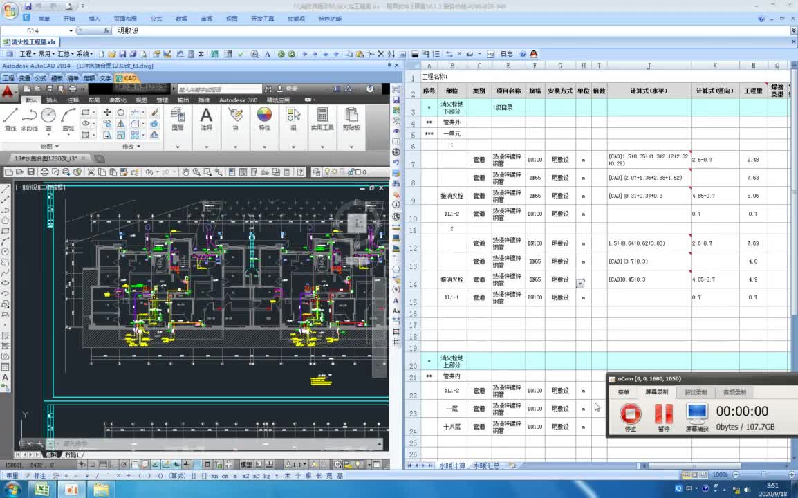
Task: Open the Name Box dropdown for G14
Action: 71,31
